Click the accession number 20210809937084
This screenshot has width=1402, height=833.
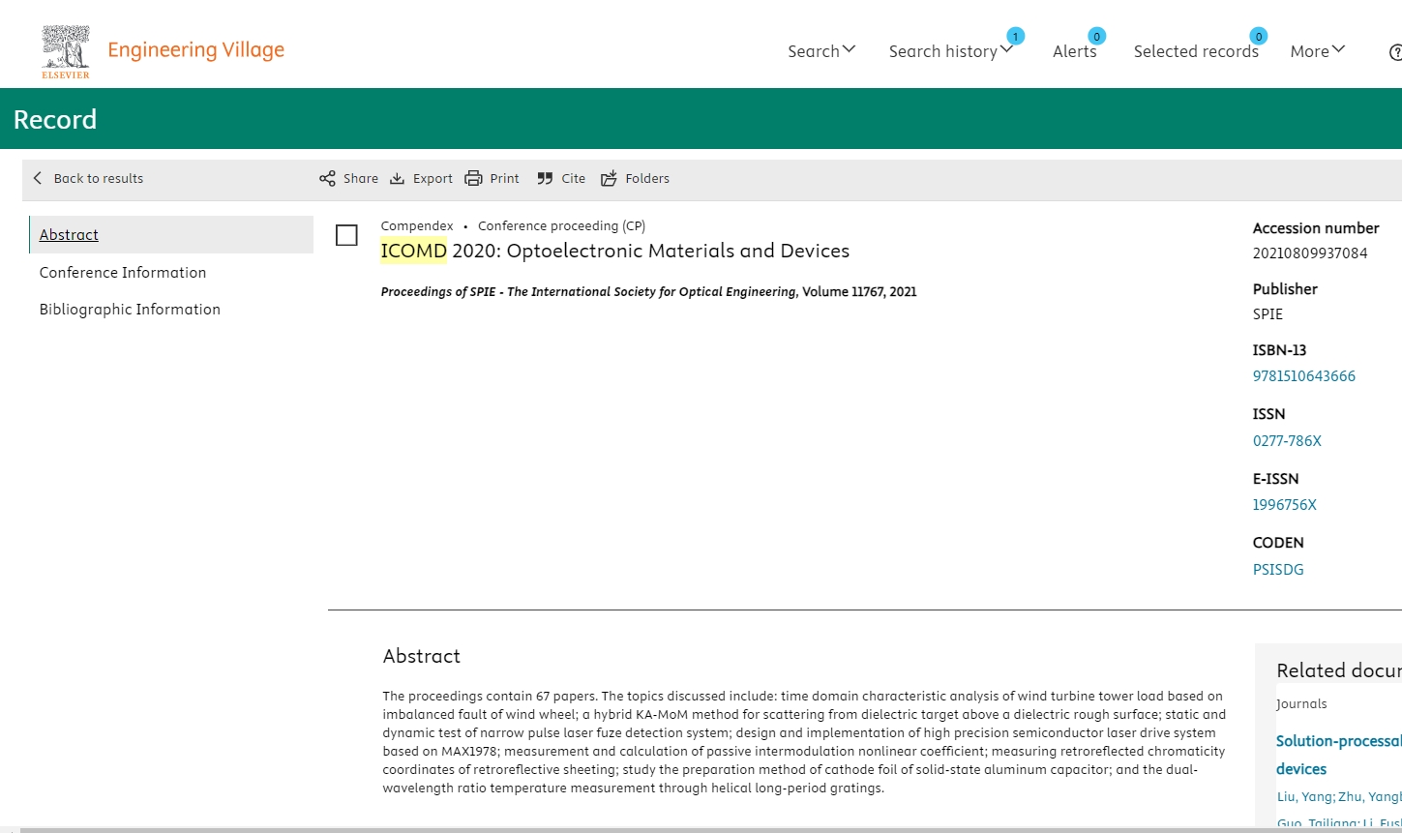tap(1310, 253)
